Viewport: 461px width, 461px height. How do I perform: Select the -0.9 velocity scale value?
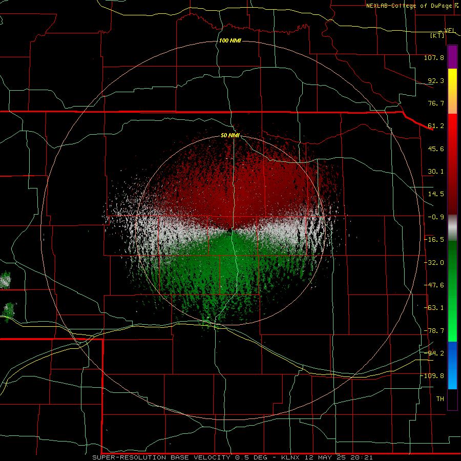click(436, 217)
